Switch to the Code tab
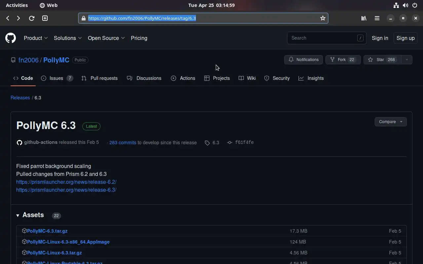 pyautogui.click(x=23, y=78)
